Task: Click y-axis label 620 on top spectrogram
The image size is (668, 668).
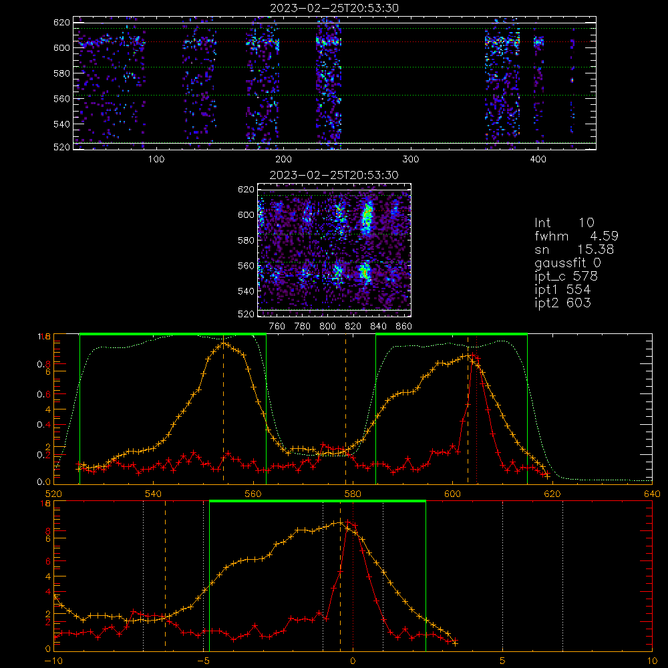Action: [61, 22]
